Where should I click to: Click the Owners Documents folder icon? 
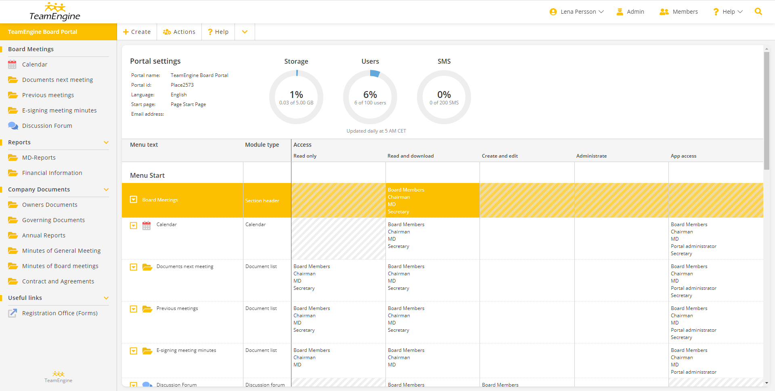(13, 205)
